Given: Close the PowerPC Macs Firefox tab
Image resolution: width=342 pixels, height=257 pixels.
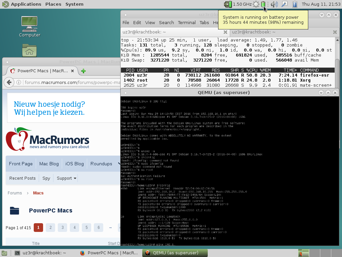Looking at the screenshot, I should tap(72, 71).
